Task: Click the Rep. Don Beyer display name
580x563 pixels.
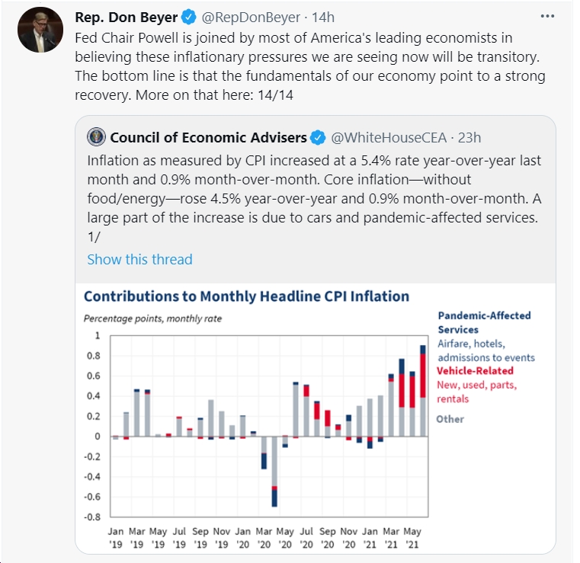Action: tap(127, 18)
